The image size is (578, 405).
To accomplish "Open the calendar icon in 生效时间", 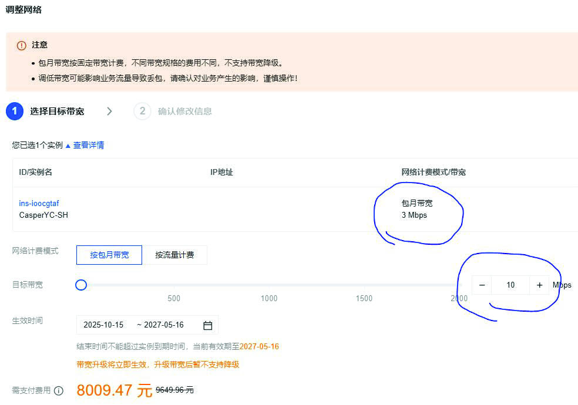I will tap(207, 325).
